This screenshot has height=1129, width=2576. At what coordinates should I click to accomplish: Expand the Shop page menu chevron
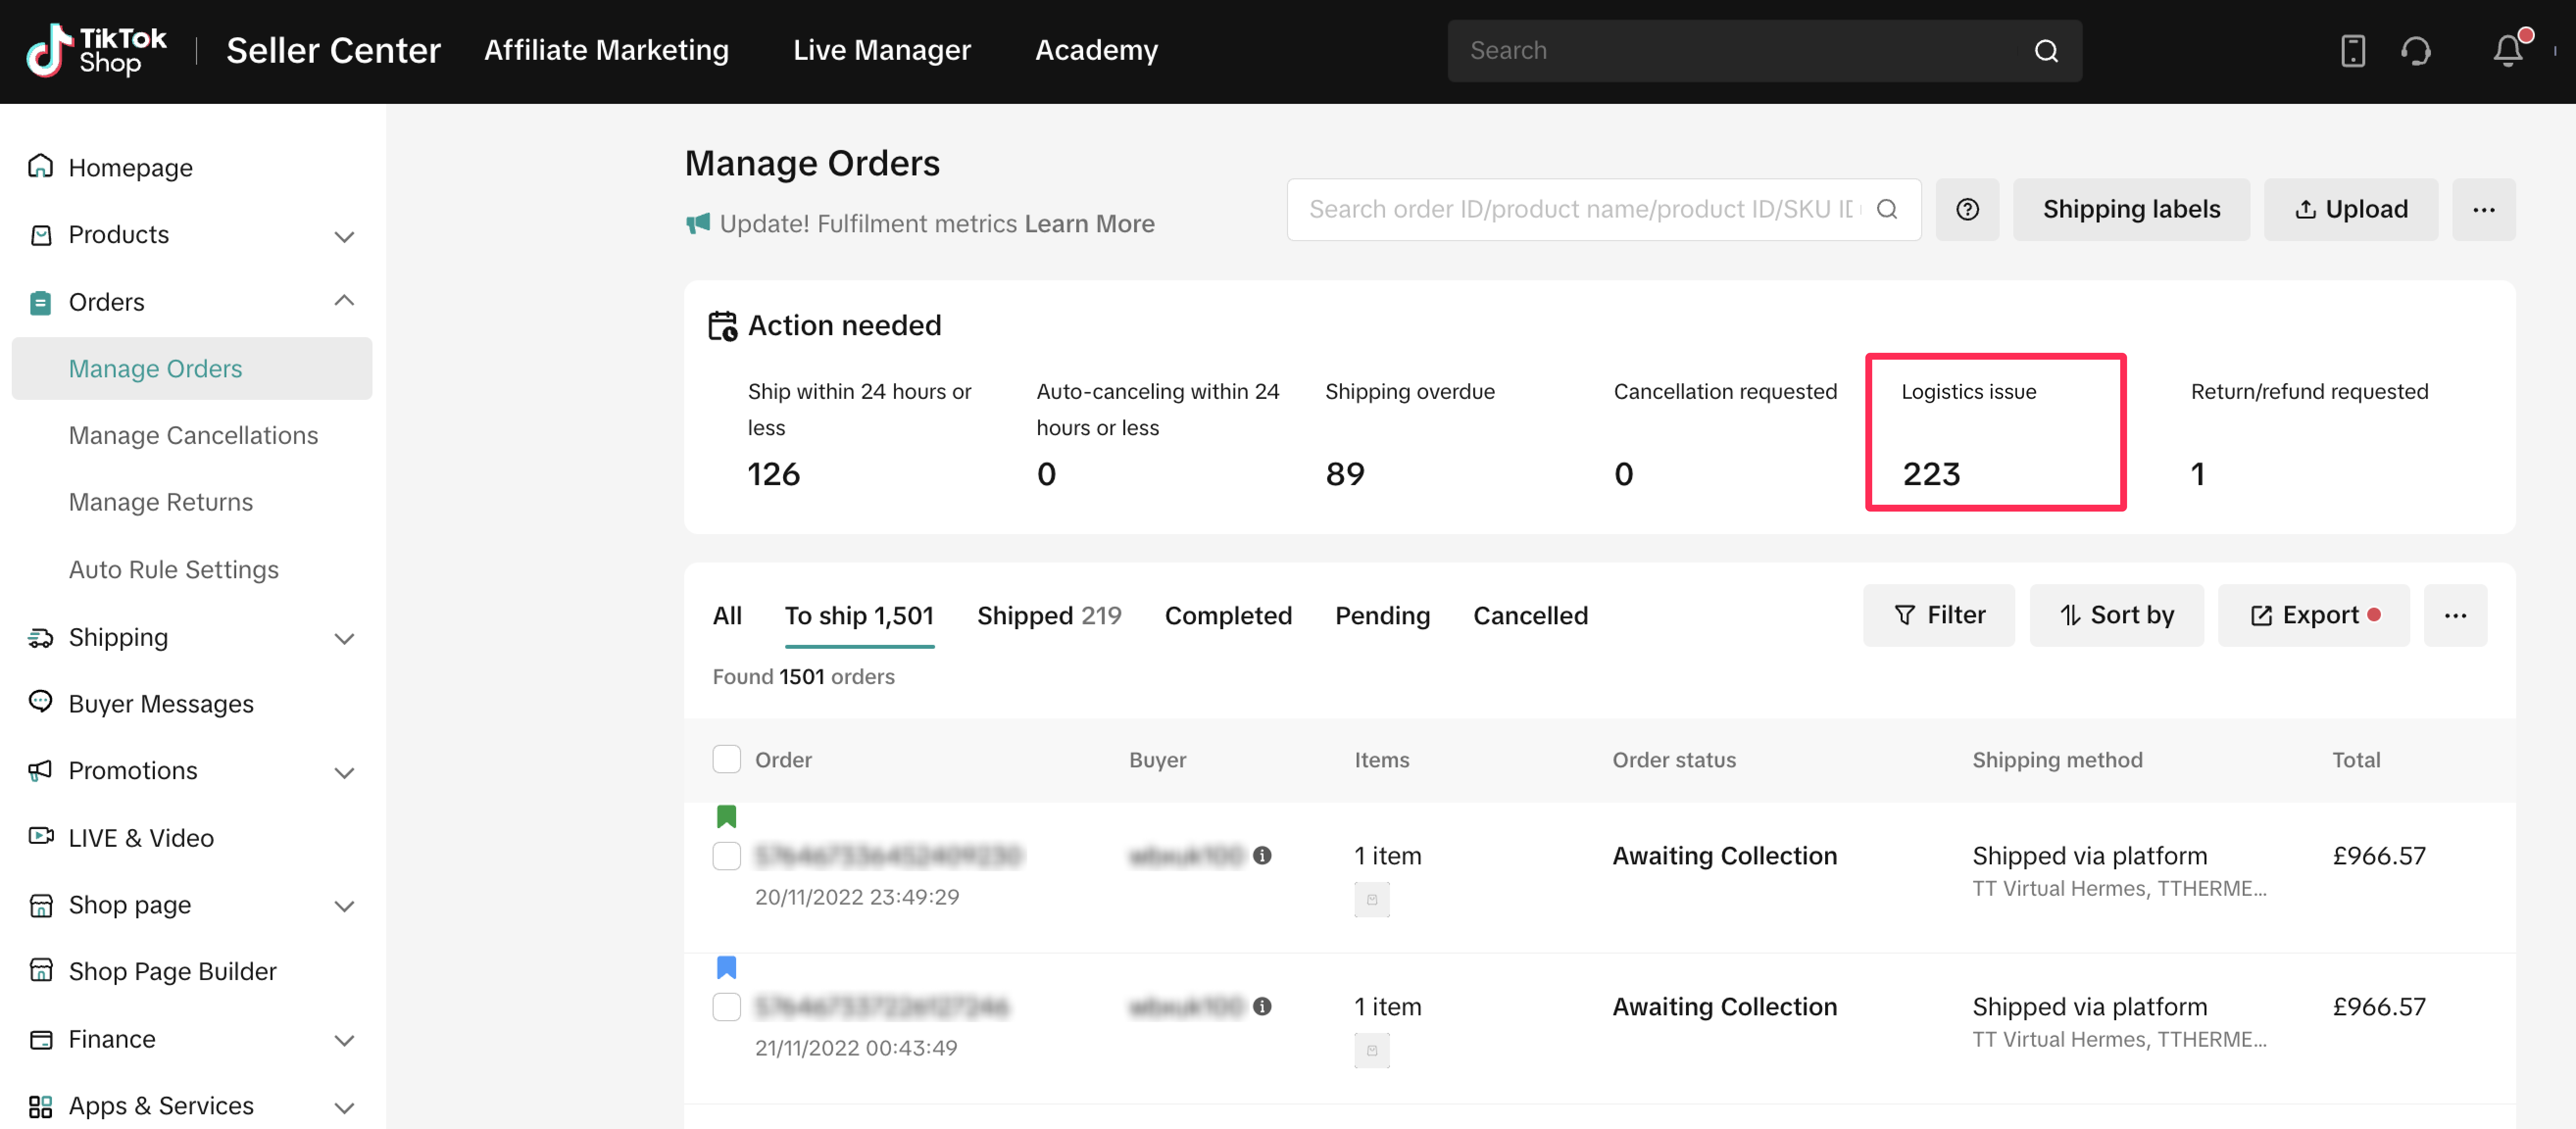344,907
